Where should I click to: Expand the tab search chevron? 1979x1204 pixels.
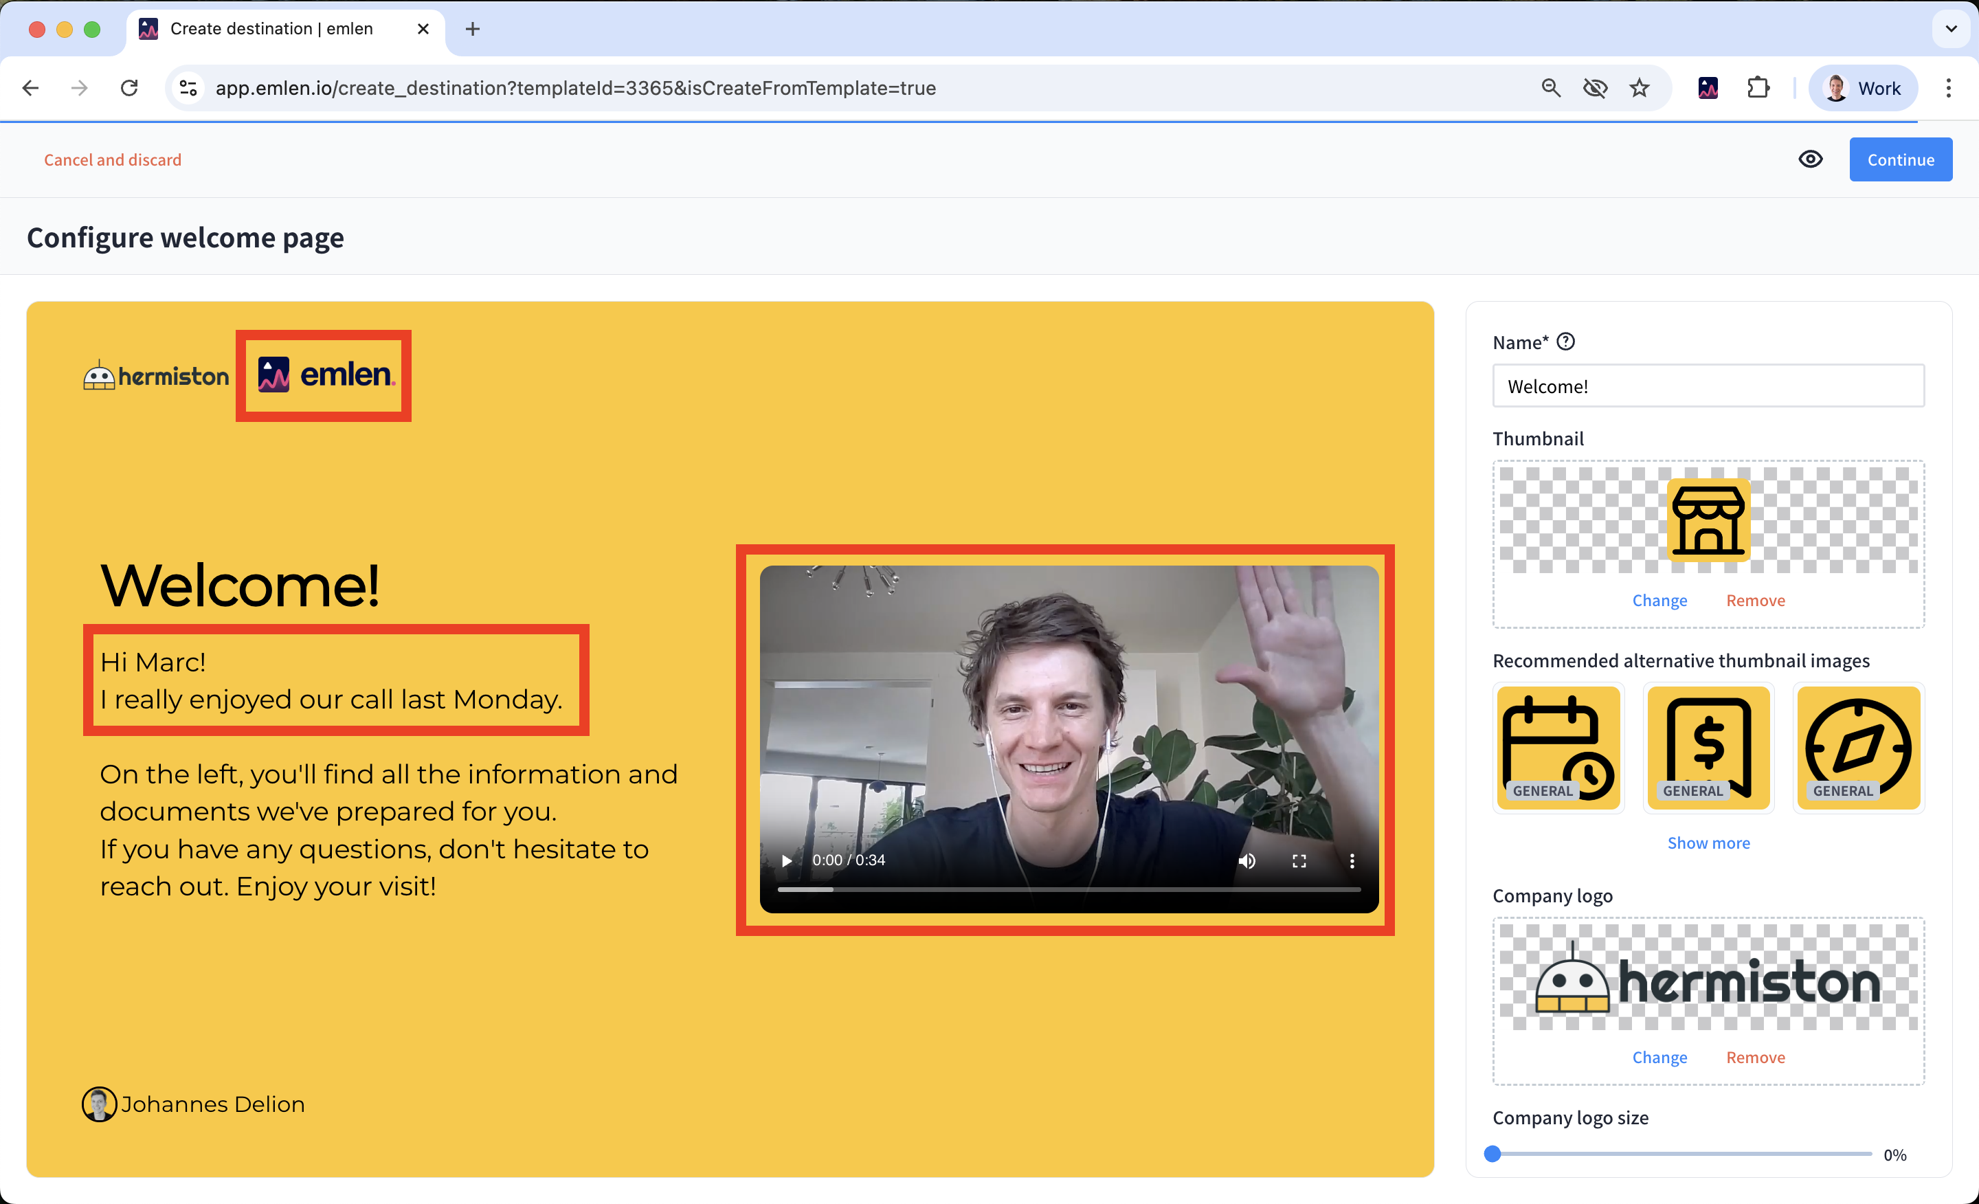[1951, 29]
